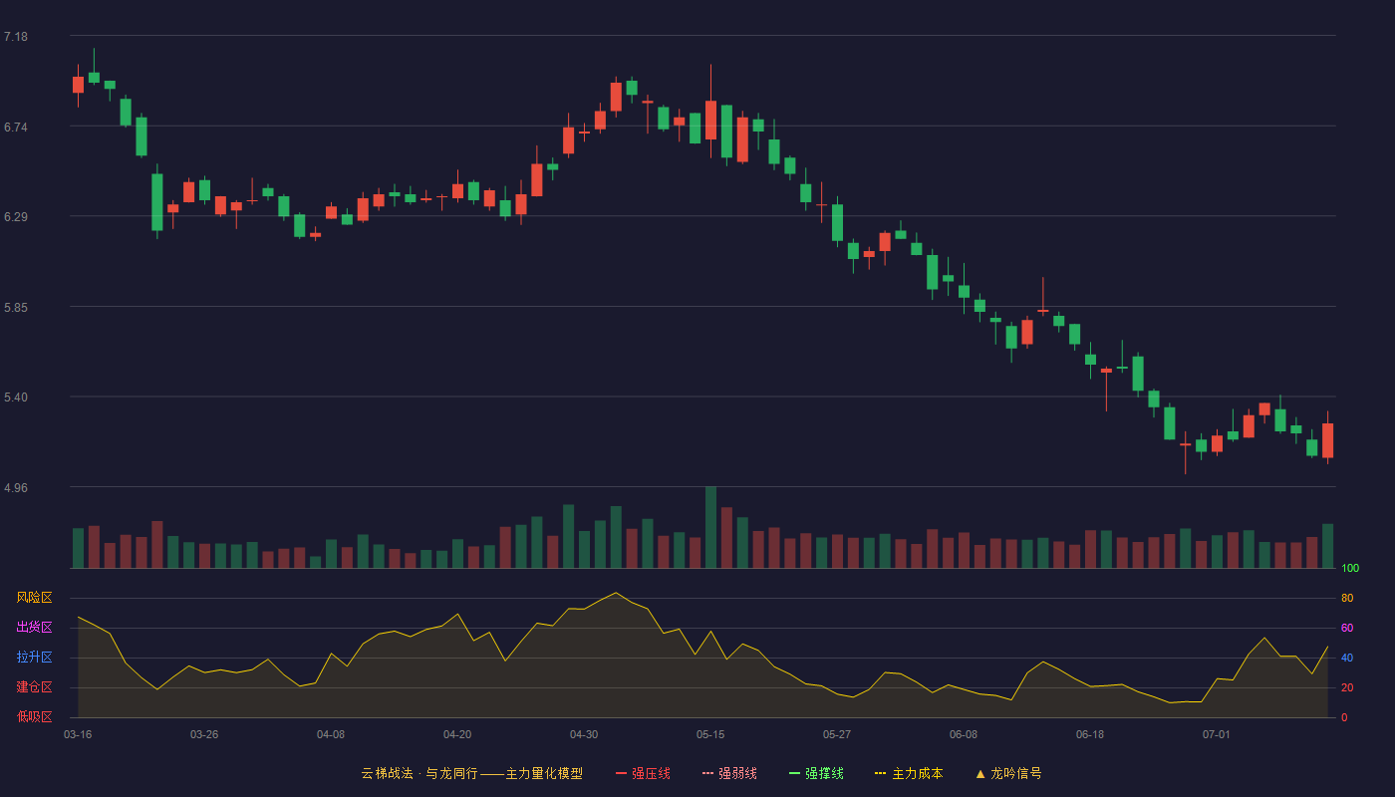Screen dimensions: 1395x797
Task: Click the 建仓区 zone label
Action: tap(34, 687)
